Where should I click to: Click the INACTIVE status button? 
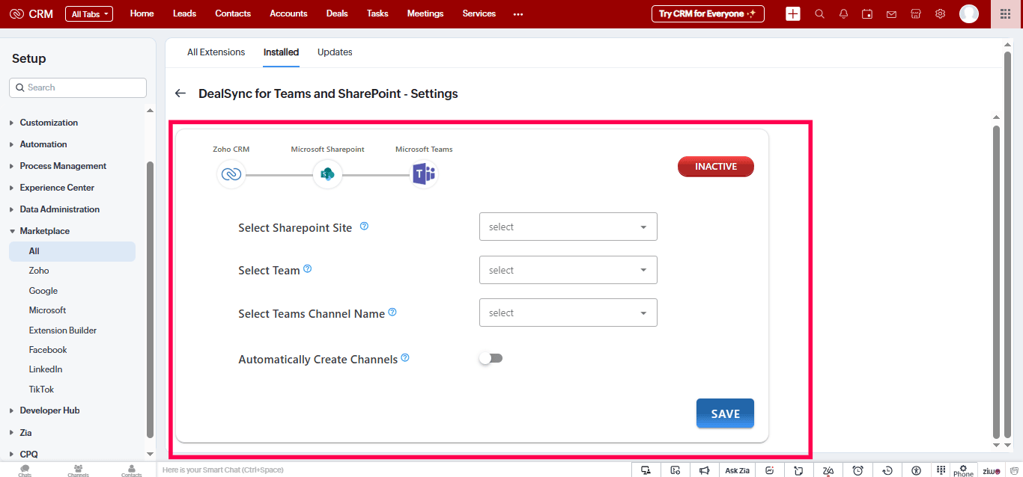tap(716, 167)
